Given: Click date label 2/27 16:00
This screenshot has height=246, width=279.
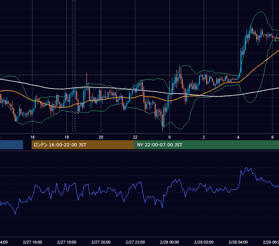Looking at the screenshot, I should pos(32,242).
